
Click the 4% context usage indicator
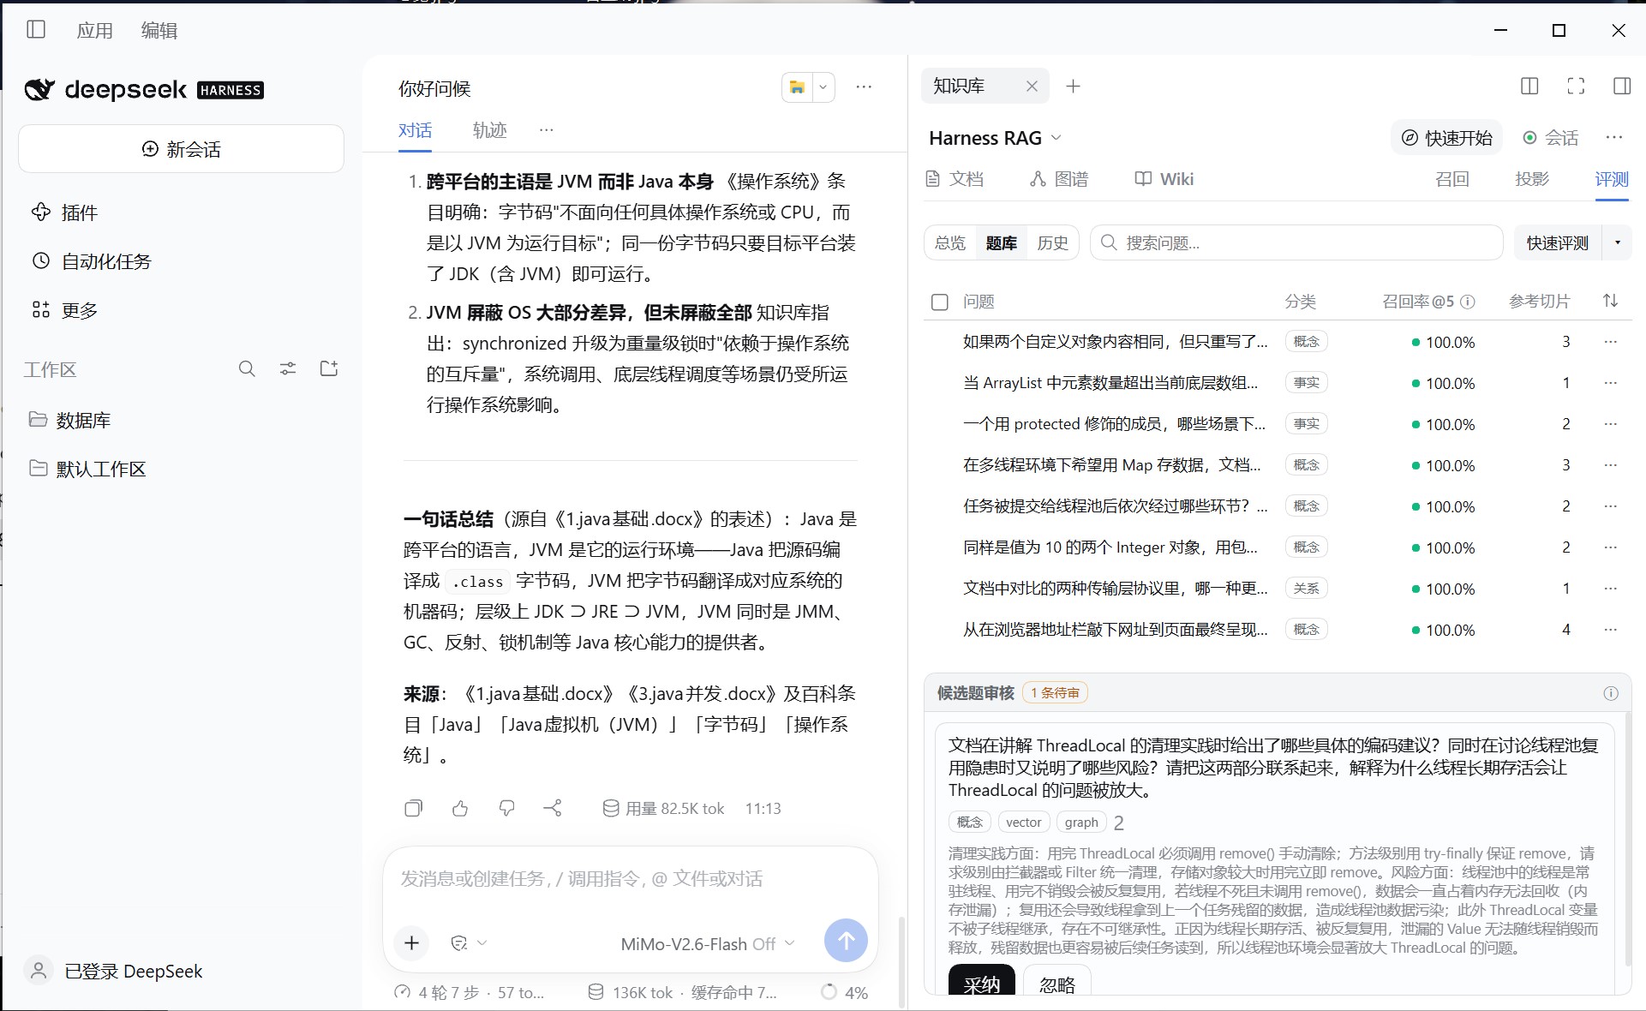tap(845, 992)
